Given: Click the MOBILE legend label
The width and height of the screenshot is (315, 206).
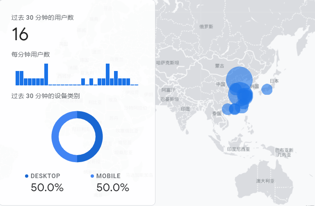Looking at the screenshot, I should [108, 176].
